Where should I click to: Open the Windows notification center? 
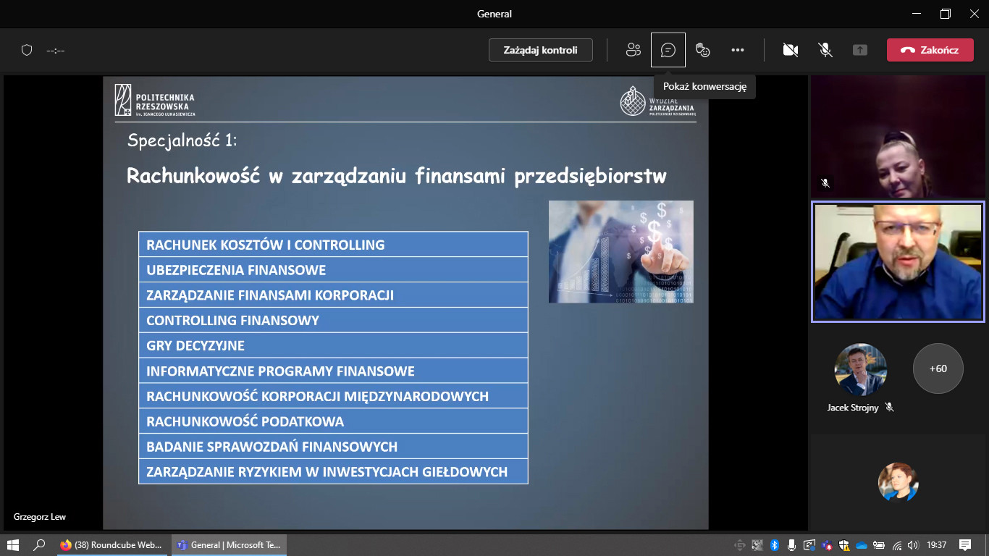964,545
